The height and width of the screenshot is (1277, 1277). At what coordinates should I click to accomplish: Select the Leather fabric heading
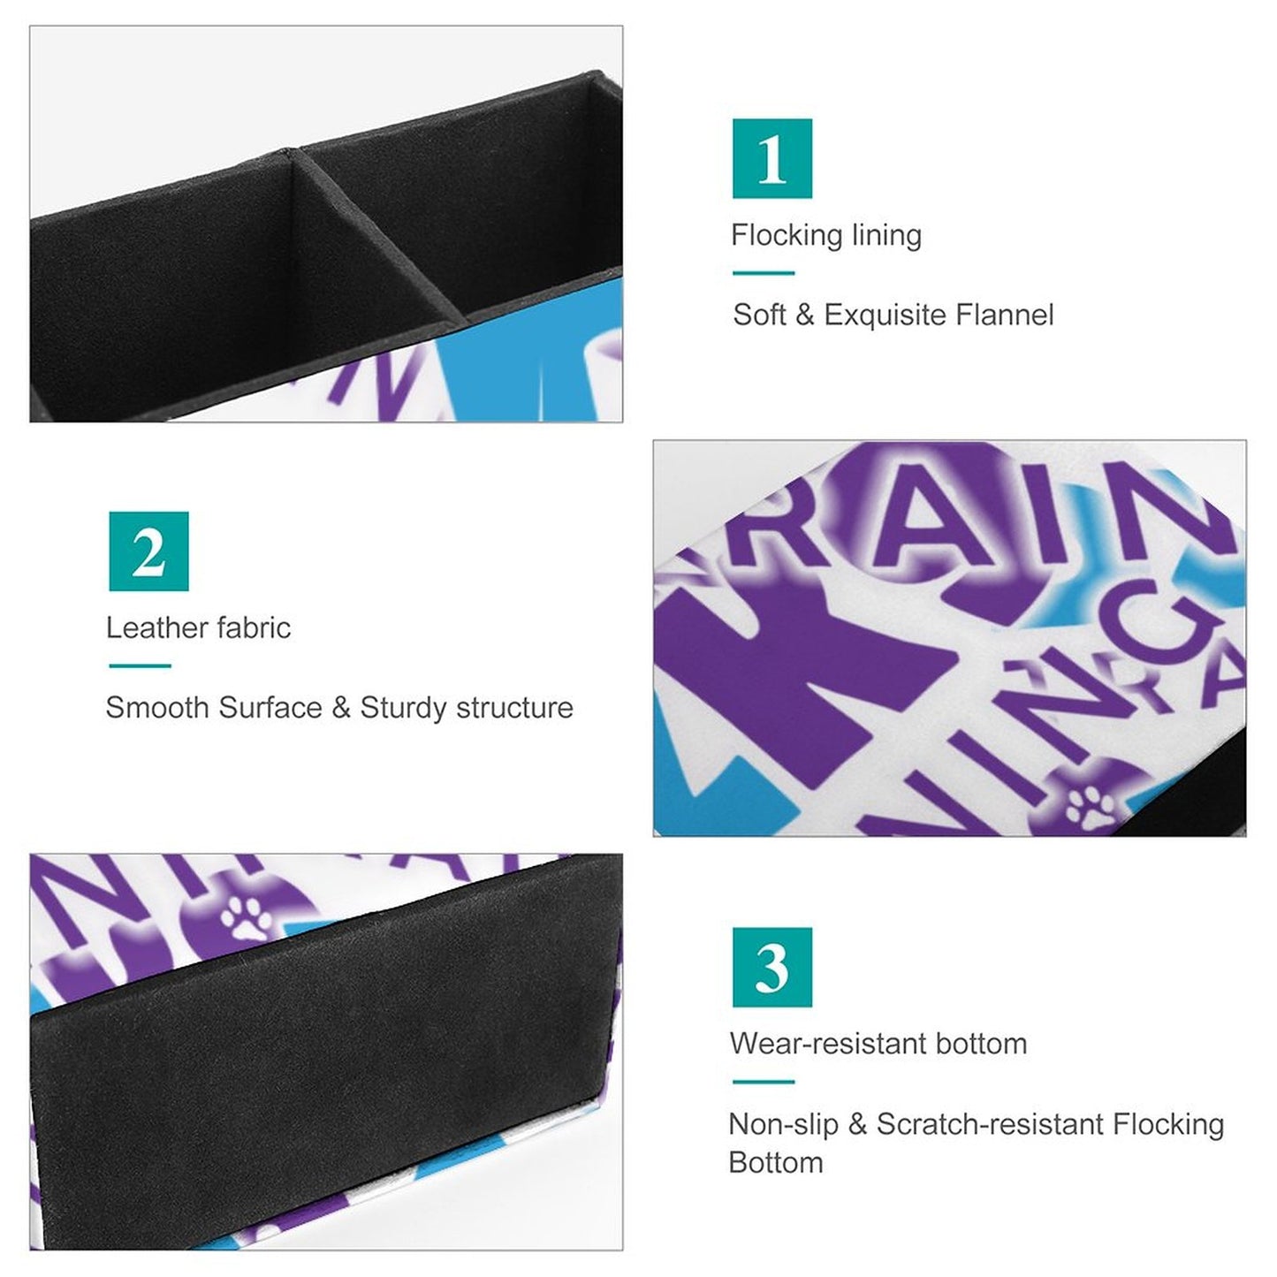[198, 627]
